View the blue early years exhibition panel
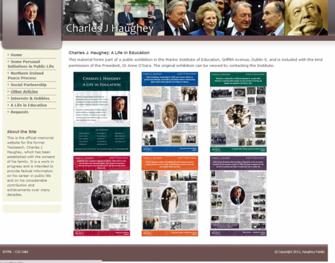The width and height of the screenshot is (335, 263). point(170,112)
